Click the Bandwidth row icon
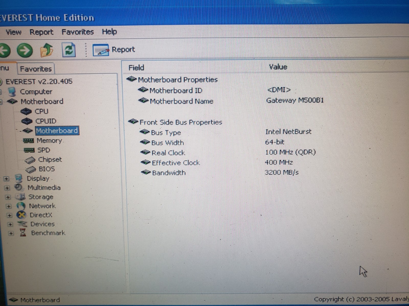 tap(146, 172)
